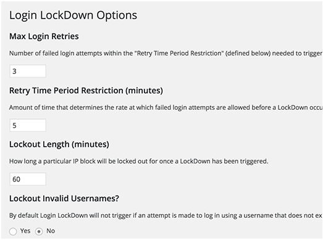Click the "Number of failed login attempts" description
The width and height of the screenshot is (323, 240).
tap(166, 53)
